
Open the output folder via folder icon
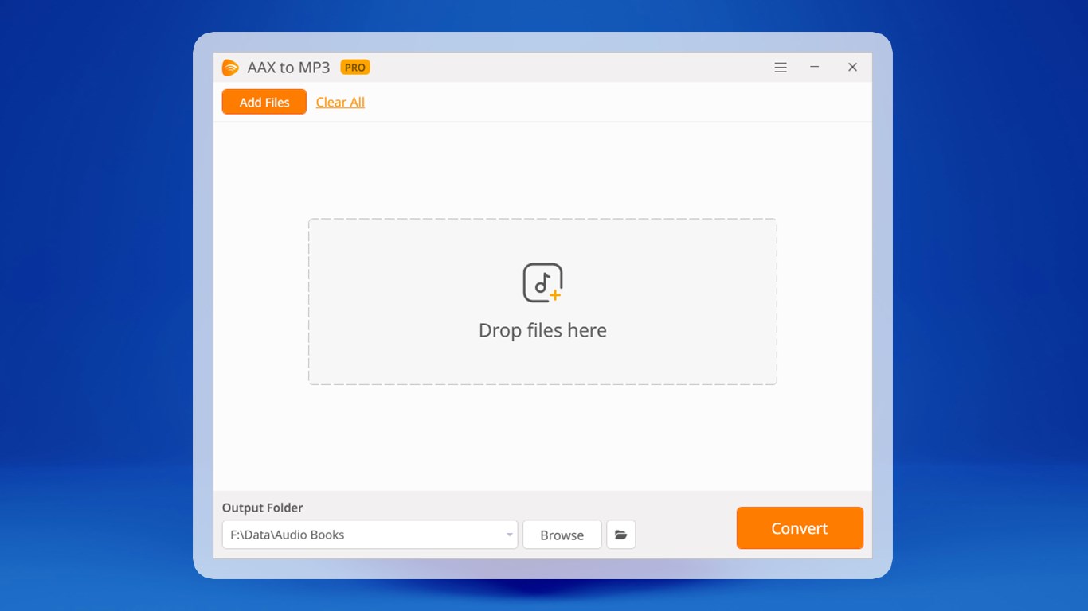tap(621, 535)
